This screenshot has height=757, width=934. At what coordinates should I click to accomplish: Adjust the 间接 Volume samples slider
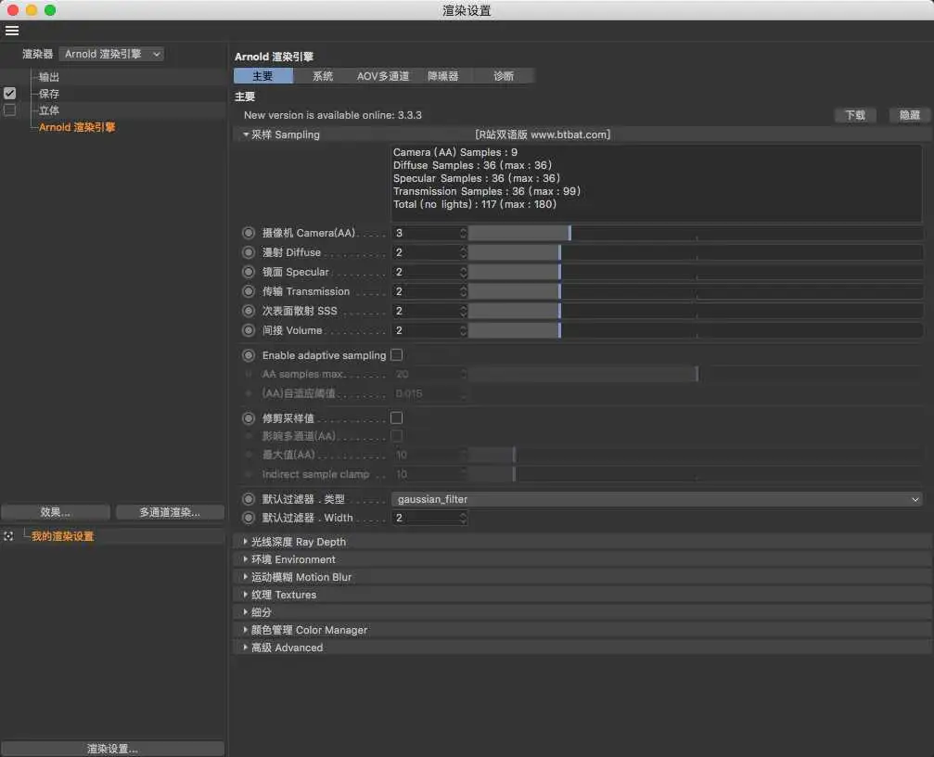click(x=695, y=330)
